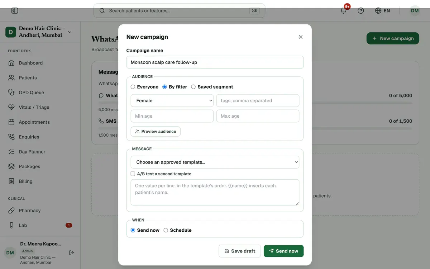Click the Day Planner checklist icon
Viewport: 430px width, 269px height.
11,152
